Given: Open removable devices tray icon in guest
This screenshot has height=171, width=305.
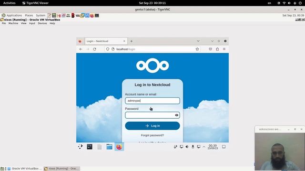Looking at the screenshot, I should click(193, 147).
